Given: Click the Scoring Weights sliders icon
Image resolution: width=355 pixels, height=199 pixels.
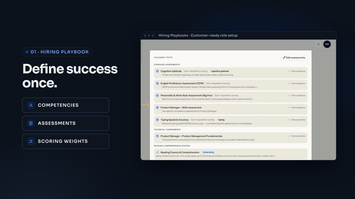Looking at the screenshot, I should pos(31,141).
